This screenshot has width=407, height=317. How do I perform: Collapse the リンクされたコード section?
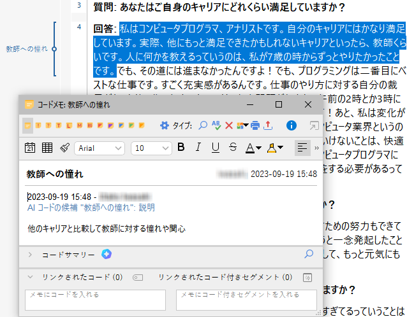[x=31, y=277]
